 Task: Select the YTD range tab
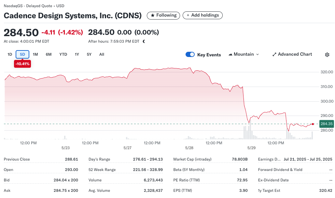tap(63, 54)
